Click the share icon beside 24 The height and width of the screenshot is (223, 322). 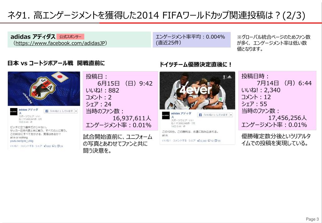coord(59,146)
